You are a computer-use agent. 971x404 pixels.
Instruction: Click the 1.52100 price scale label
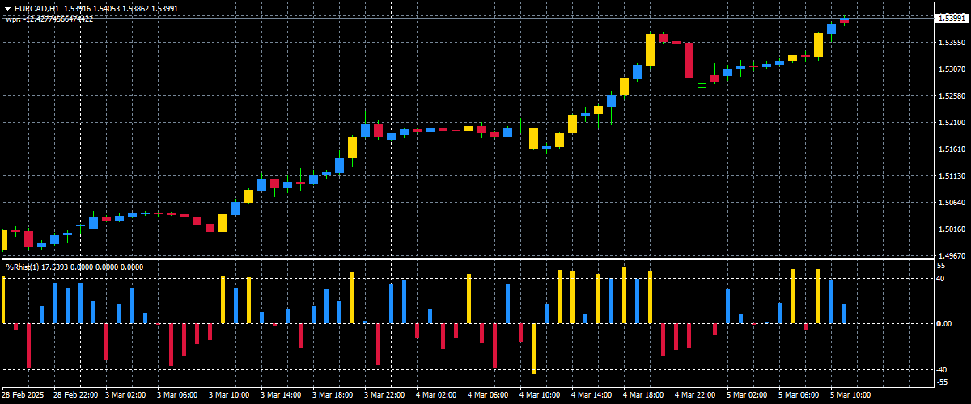(x=950, y=123)
